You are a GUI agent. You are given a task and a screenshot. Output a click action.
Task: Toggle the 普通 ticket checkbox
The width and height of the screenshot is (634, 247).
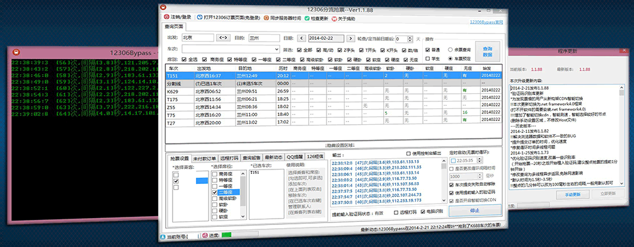428,50
